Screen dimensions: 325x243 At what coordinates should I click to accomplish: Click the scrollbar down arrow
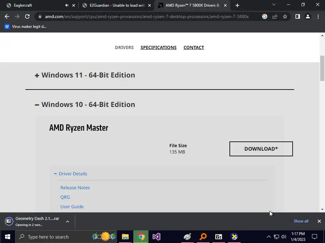pos(322,209)
